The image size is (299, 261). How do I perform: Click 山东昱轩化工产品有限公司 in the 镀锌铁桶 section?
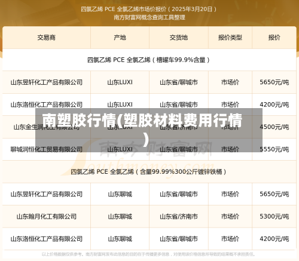(47, 194)
